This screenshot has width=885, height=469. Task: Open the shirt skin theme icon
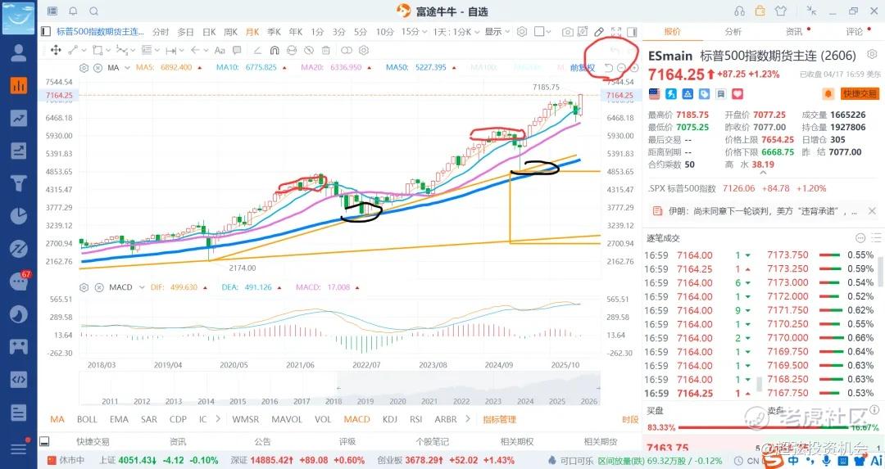(781, 11)
